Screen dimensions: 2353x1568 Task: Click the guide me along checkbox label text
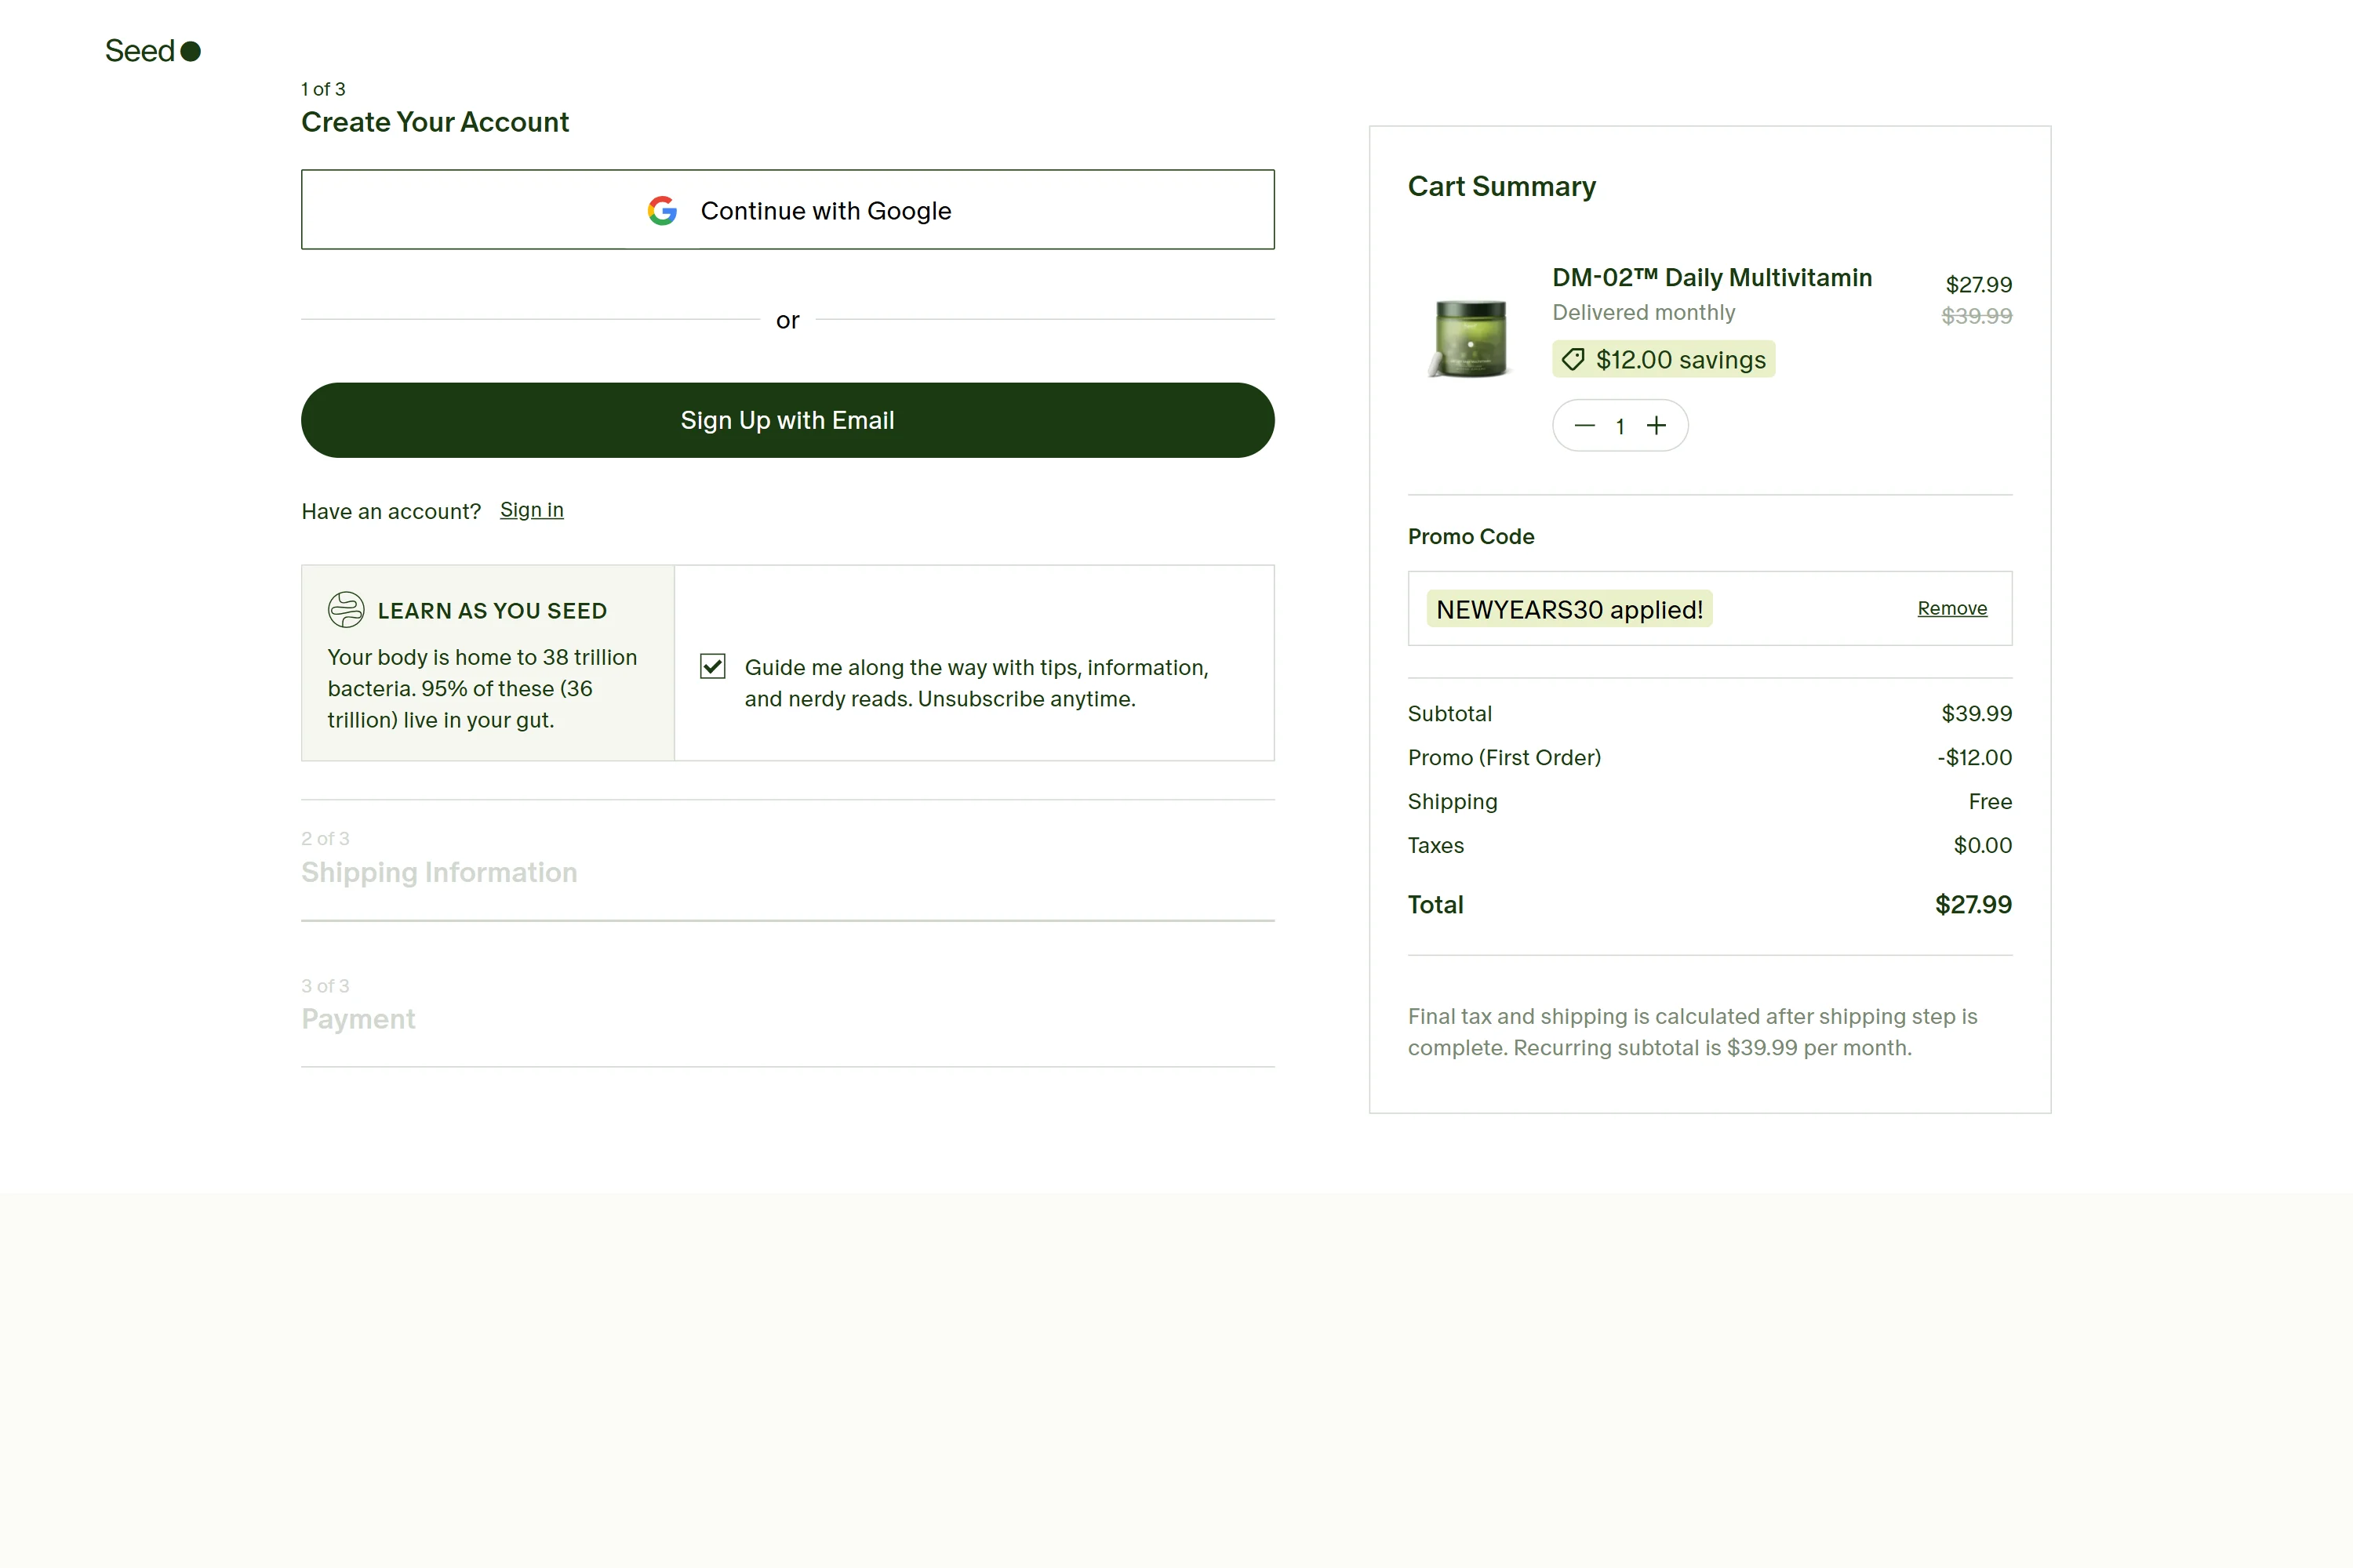click(x=976, y=683)
